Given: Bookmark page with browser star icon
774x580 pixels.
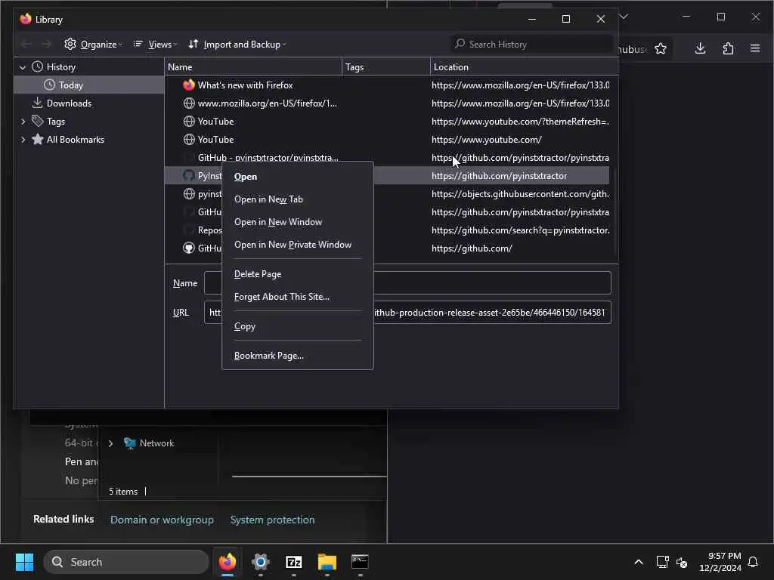Looking at the screenshot, I should [x=661, y=48].
